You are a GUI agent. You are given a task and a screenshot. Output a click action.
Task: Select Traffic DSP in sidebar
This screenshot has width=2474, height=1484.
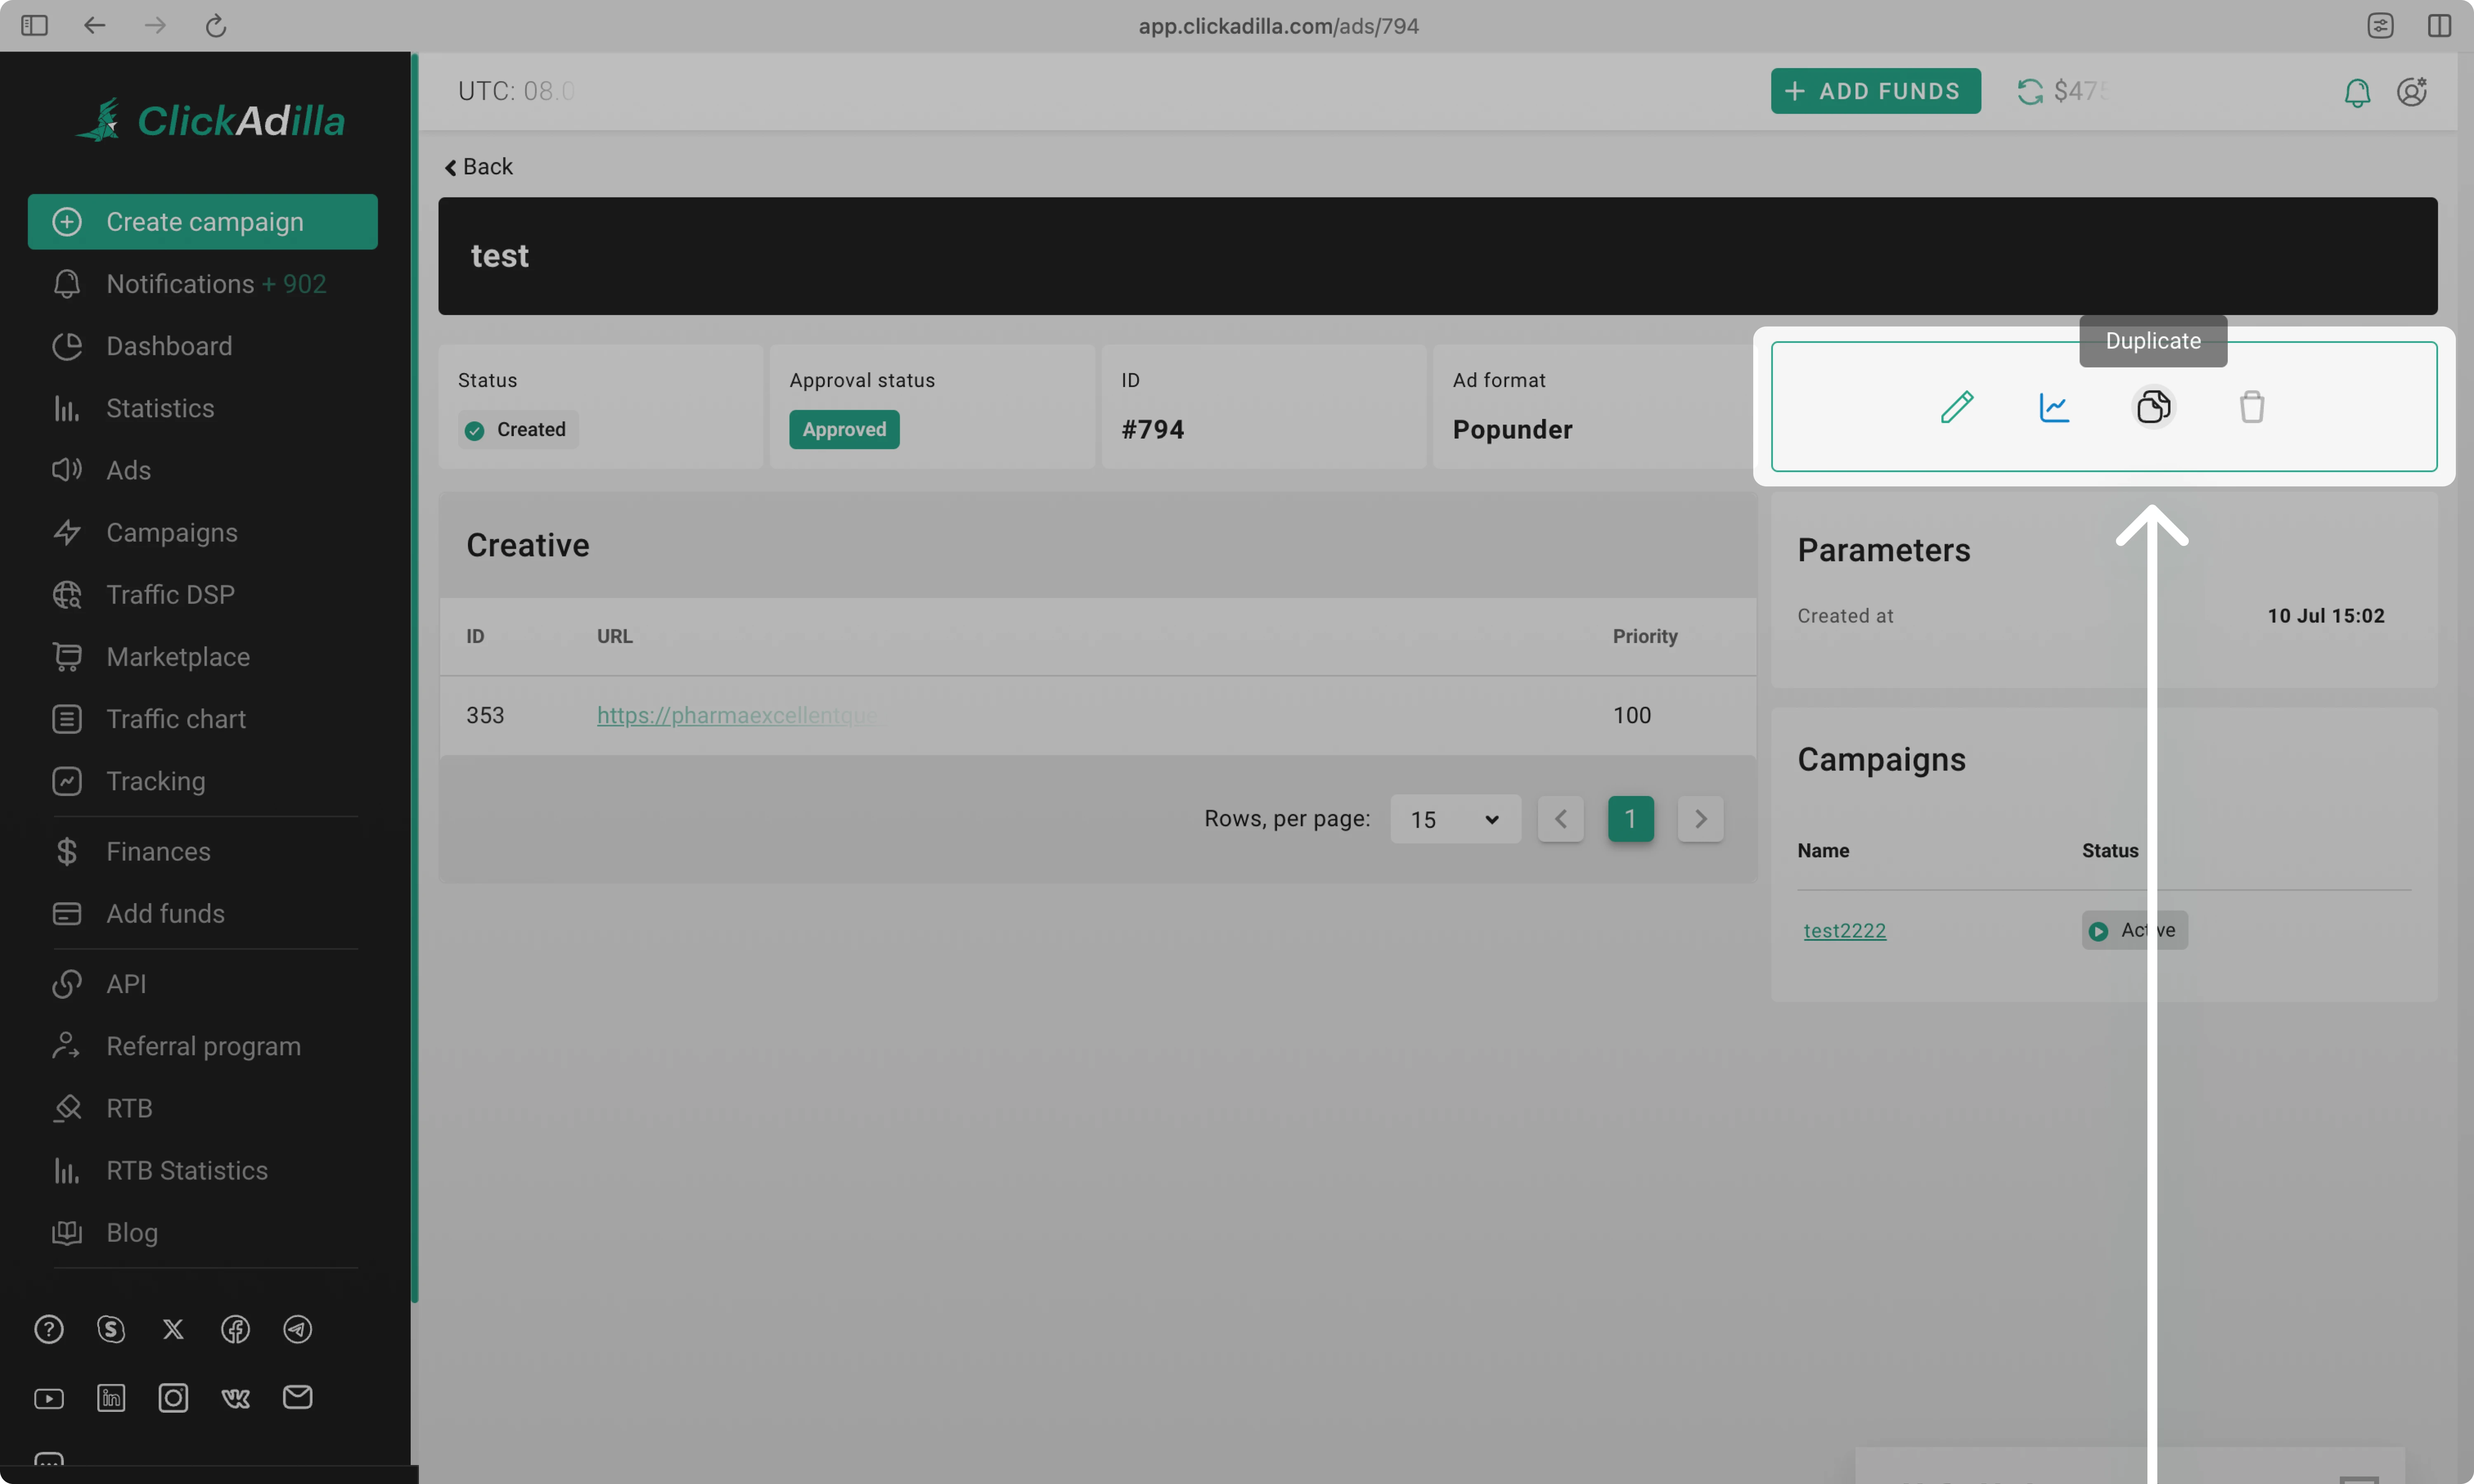point(170,594)
